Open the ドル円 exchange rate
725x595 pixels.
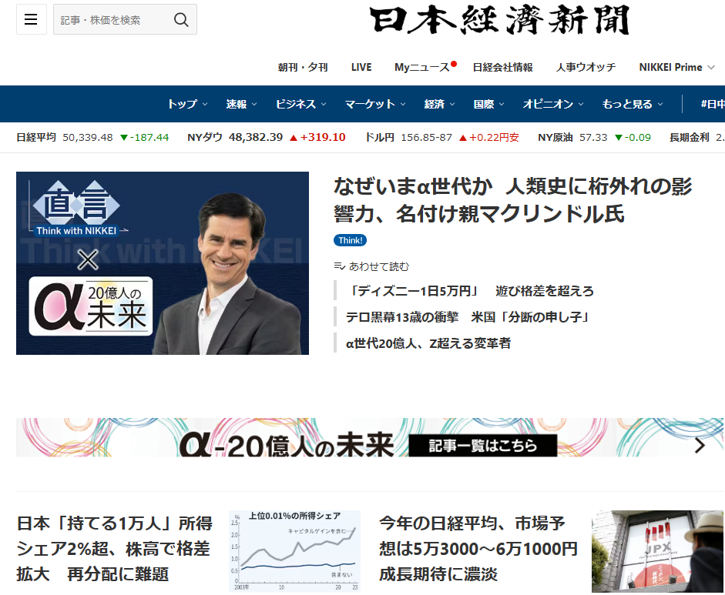point(441,137)
